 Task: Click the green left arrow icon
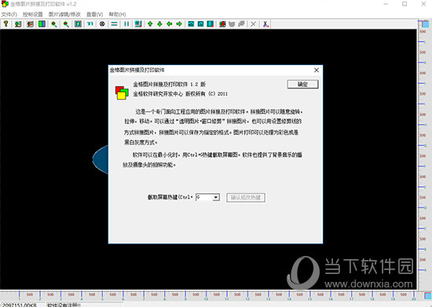[x=170, y=24]
